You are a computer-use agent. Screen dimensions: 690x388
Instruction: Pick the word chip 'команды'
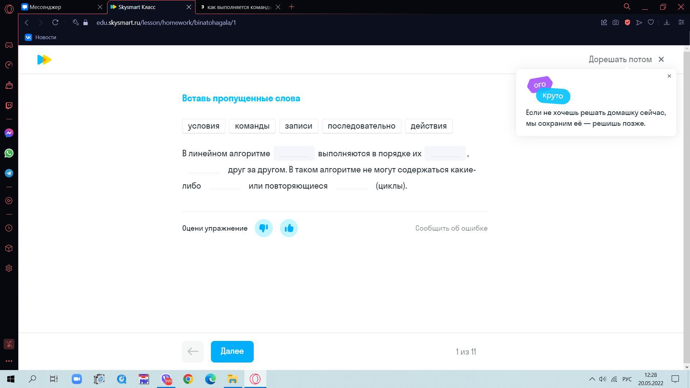click(252, 126)
